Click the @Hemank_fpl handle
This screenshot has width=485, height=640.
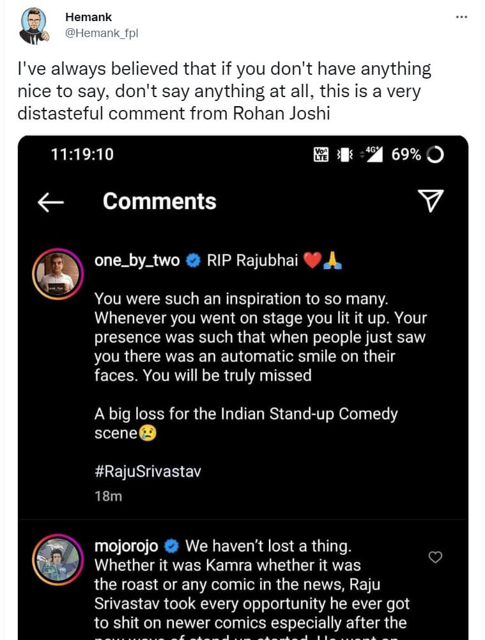(x=102, y=33)
